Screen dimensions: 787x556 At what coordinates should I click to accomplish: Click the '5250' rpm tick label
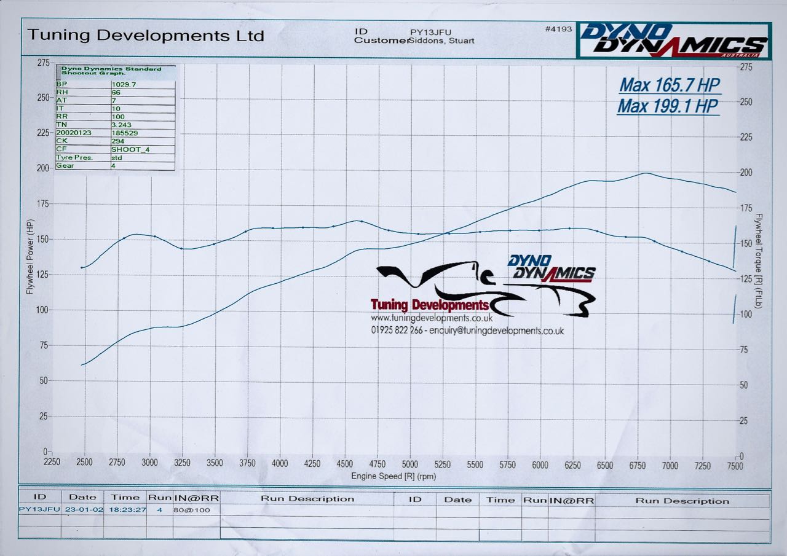441,464
